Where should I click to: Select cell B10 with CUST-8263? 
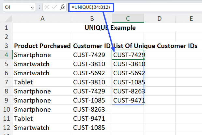point(92,109)
